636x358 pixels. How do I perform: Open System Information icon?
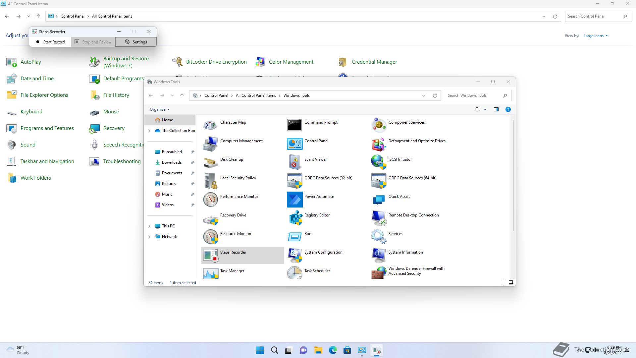click(x=379, y=255)
